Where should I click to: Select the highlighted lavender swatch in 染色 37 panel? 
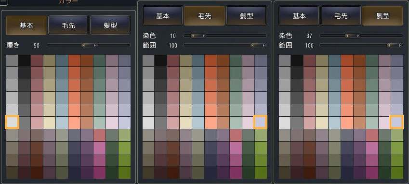[x=397, y=123]
